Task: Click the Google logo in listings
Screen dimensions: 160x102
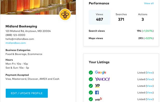Action: [x=101, y=72]
